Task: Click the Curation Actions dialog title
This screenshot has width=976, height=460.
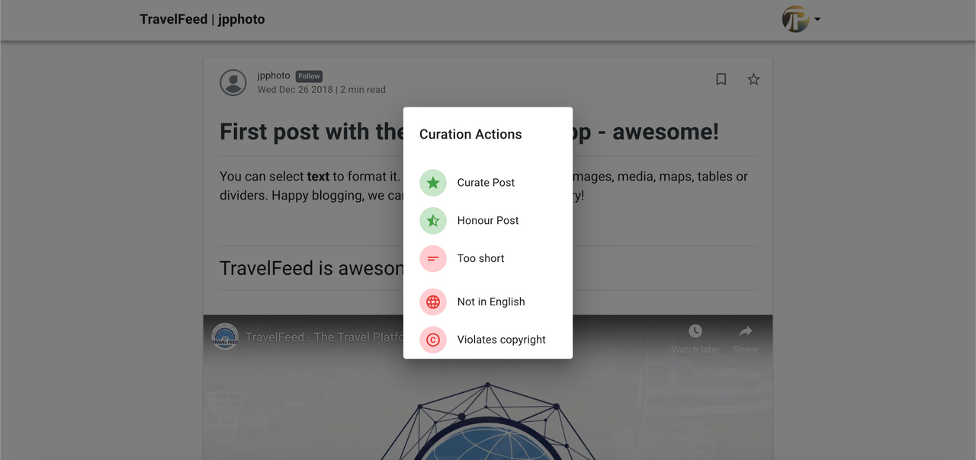Action: point(470,134)
